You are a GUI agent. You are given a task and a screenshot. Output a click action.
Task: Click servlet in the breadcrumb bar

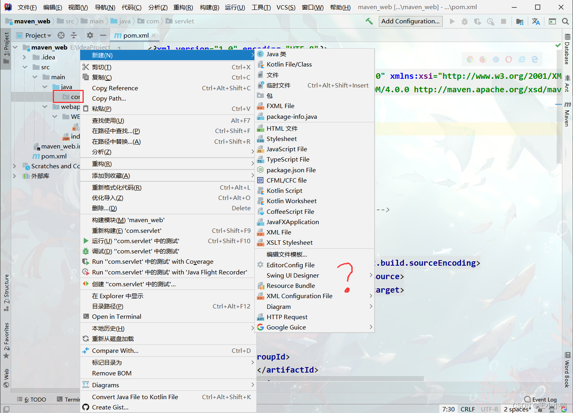tap(184, 21)
